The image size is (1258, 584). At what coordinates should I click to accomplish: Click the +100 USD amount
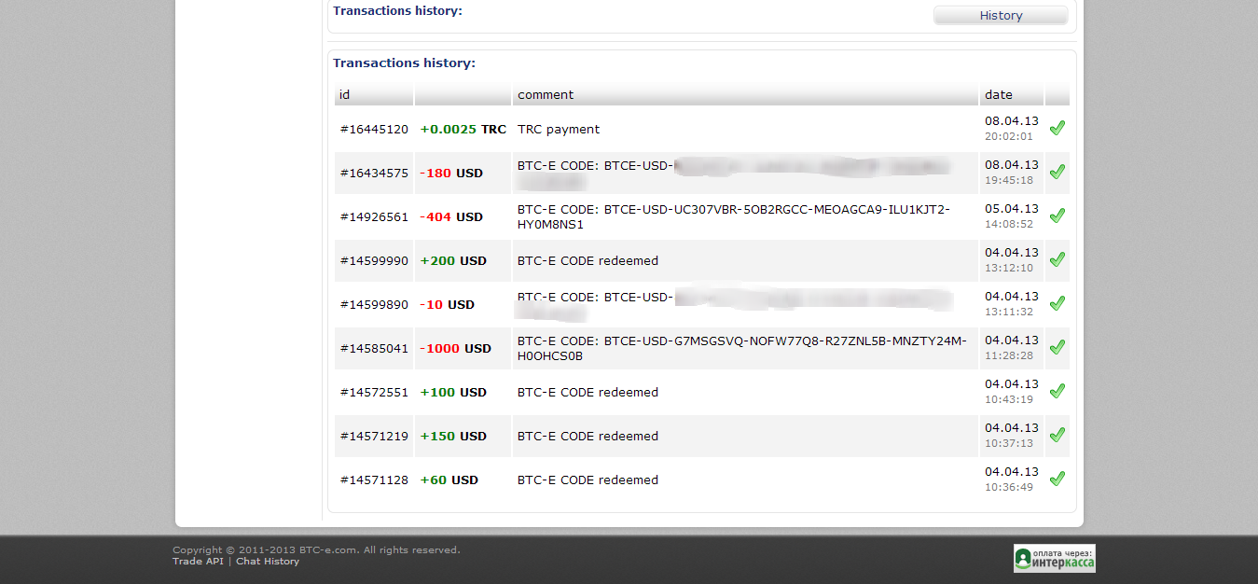(x=453, y=393)
